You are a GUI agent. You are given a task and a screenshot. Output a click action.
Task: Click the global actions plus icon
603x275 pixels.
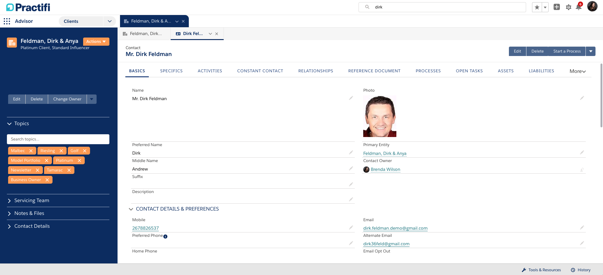[557, 7]
